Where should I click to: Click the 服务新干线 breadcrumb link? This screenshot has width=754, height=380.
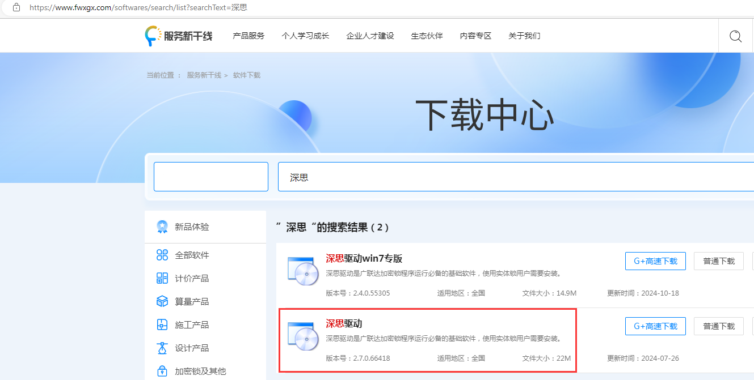[204, 75]
